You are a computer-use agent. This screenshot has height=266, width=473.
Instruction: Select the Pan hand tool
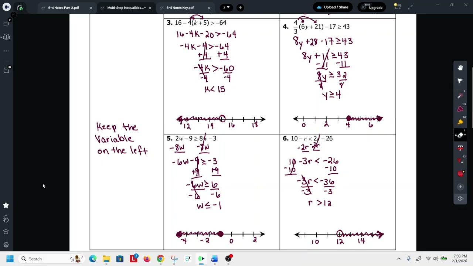[x=460, y=68]
